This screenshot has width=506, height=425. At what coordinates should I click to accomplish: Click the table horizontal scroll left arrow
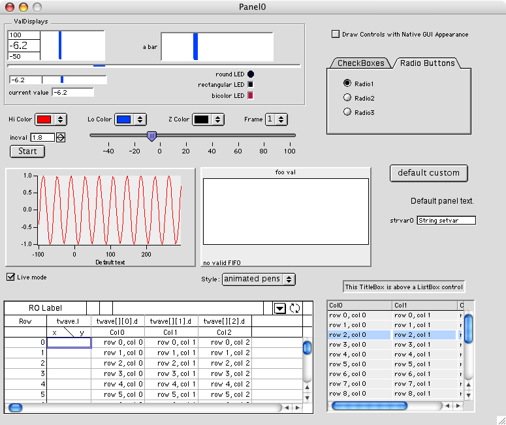[x=287, y=408]
